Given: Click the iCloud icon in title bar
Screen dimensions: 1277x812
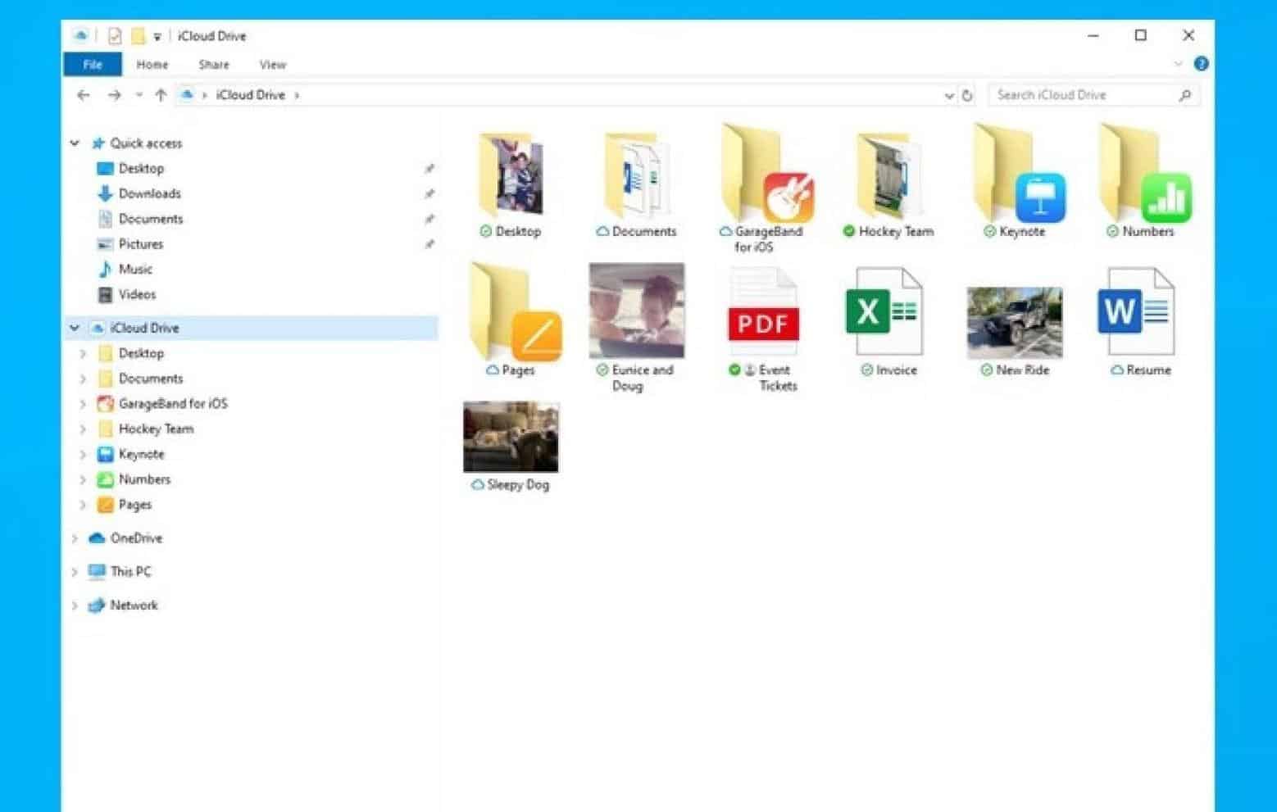Looking at the screenshot, I should (80, 36).
